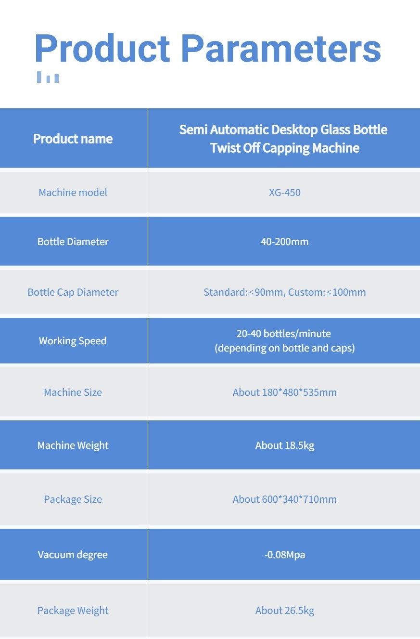Select the "Bottle Cap Diameter" label
420x639 pixels.
click(73, 292)
